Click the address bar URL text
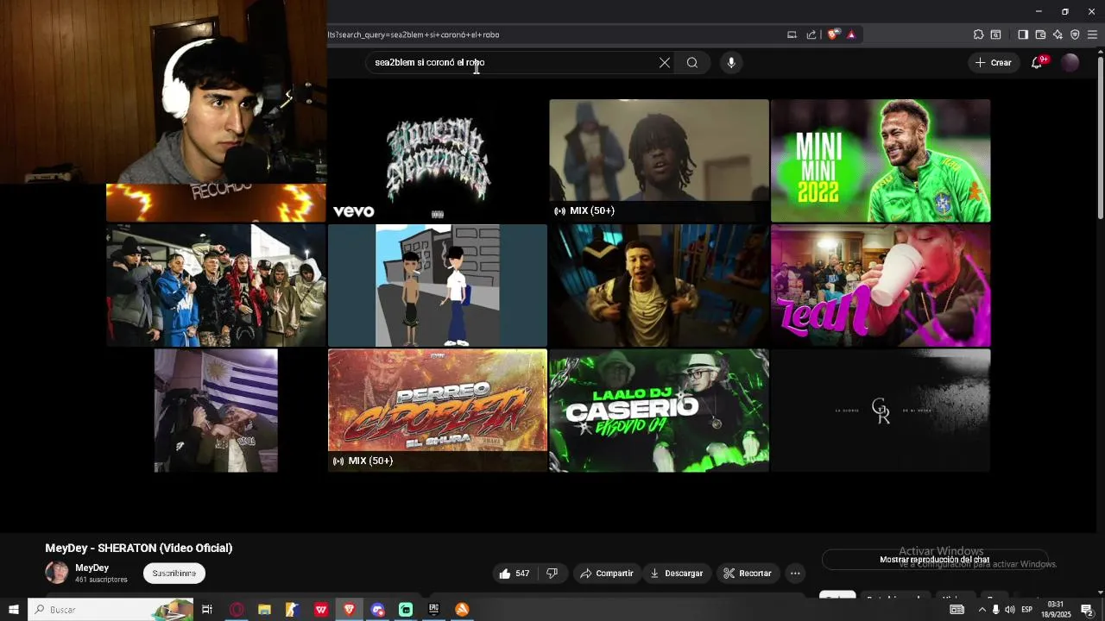Screen dimensions: 1105x621 (414, 34)
